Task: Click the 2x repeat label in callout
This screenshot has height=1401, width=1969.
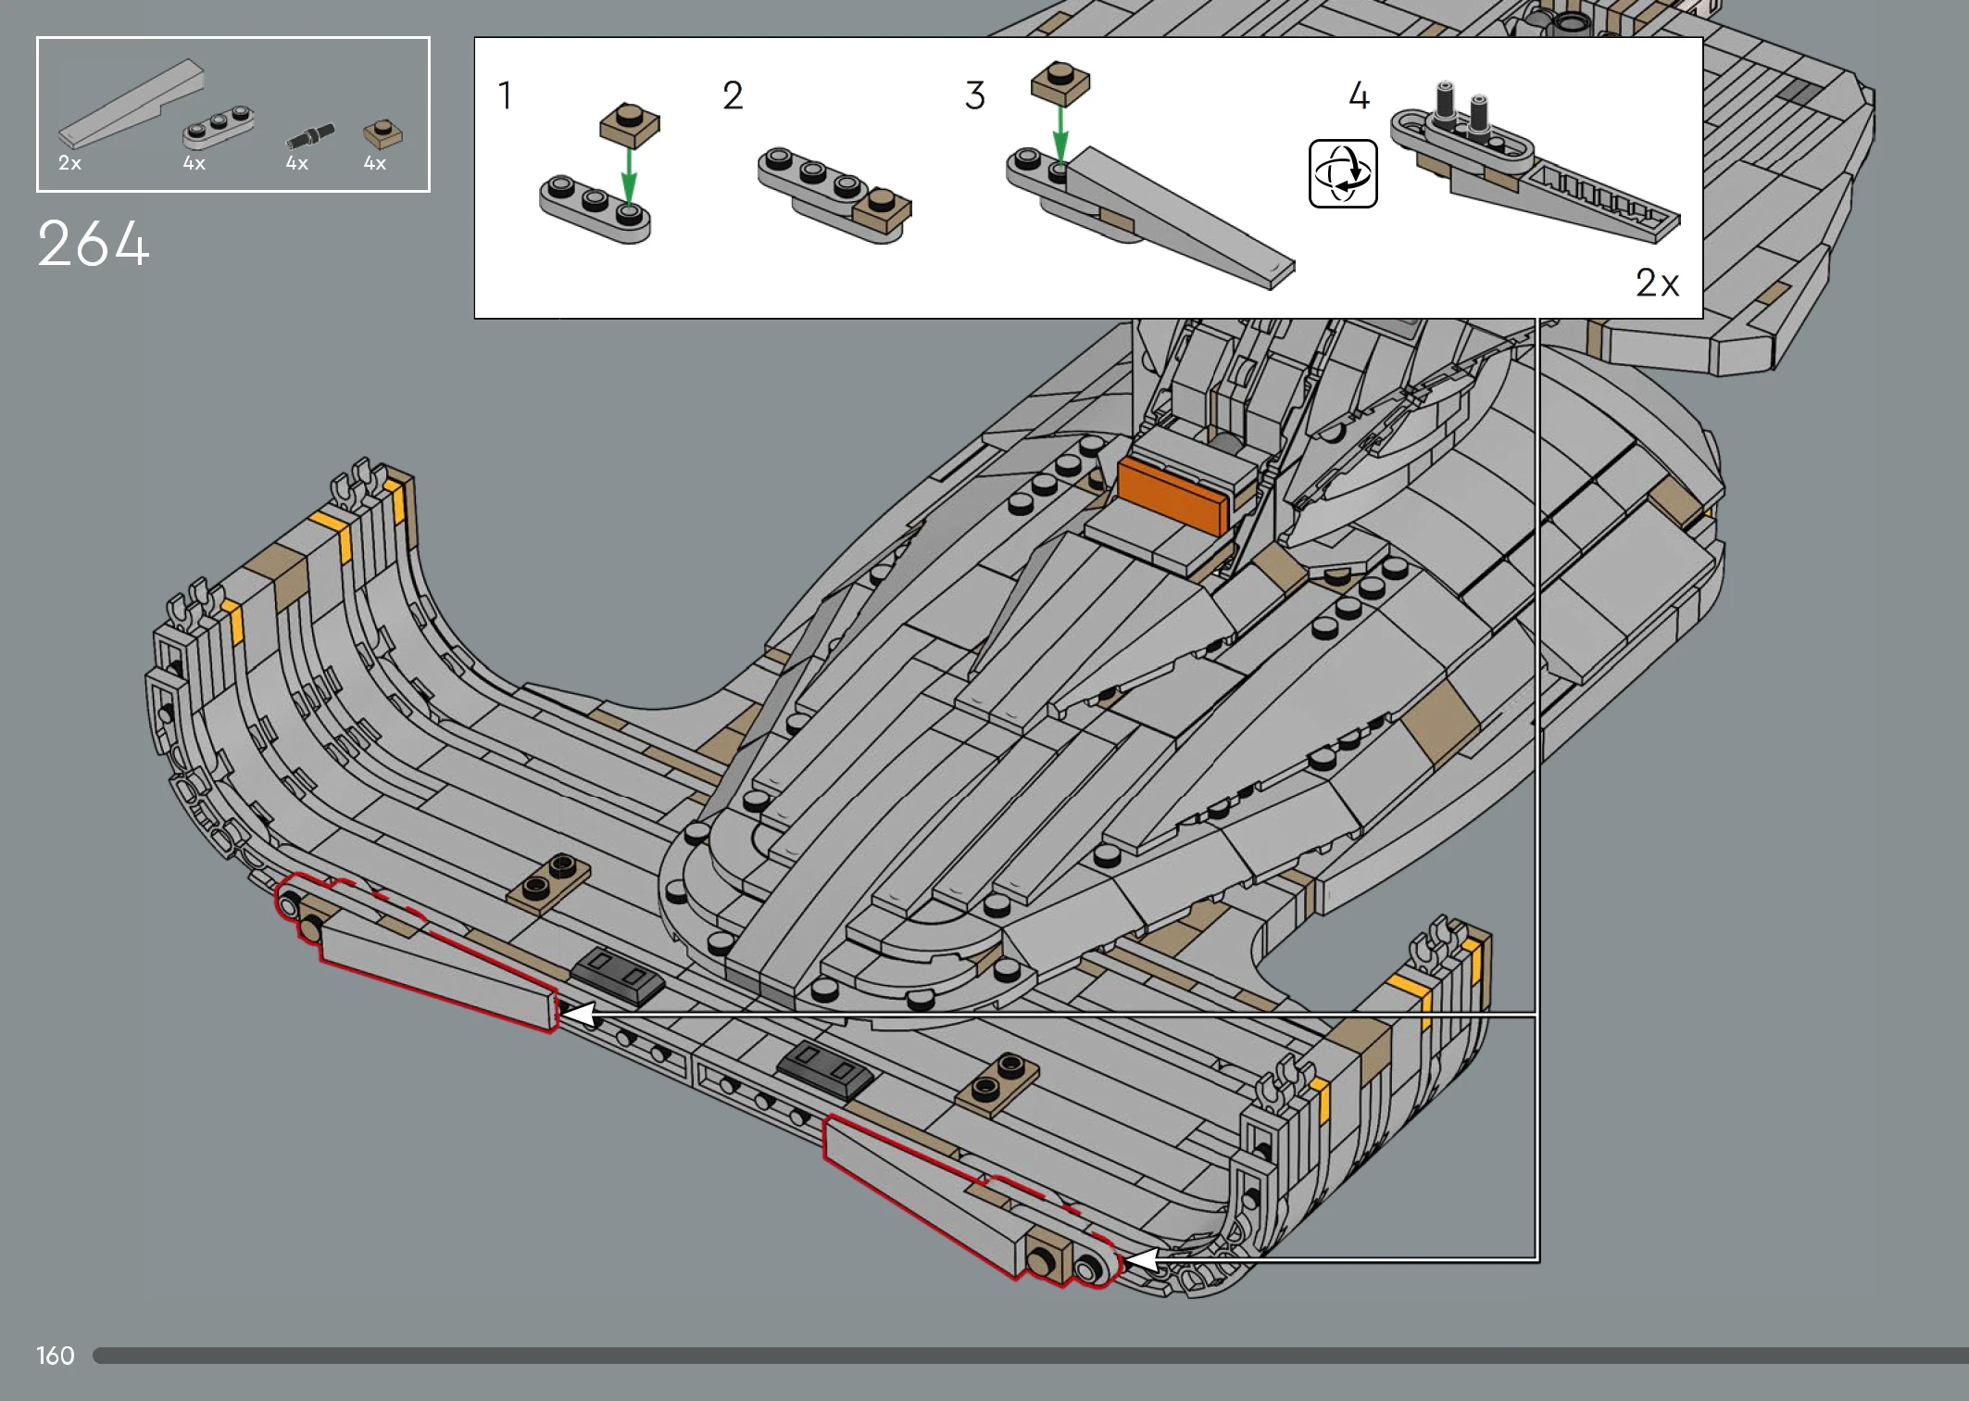Action: [x=1656, y=284]
